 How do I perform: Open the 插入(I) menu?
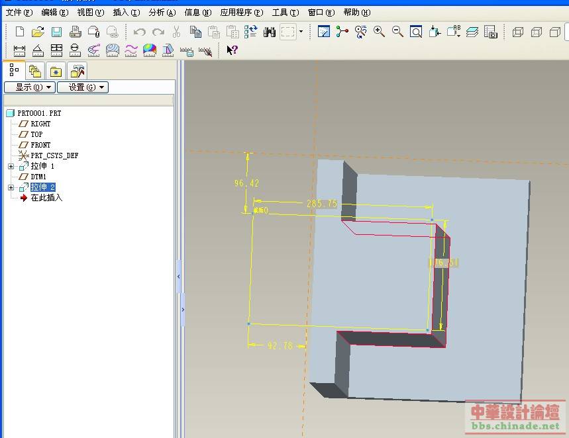pyautogui.click(x=126, y=13)
